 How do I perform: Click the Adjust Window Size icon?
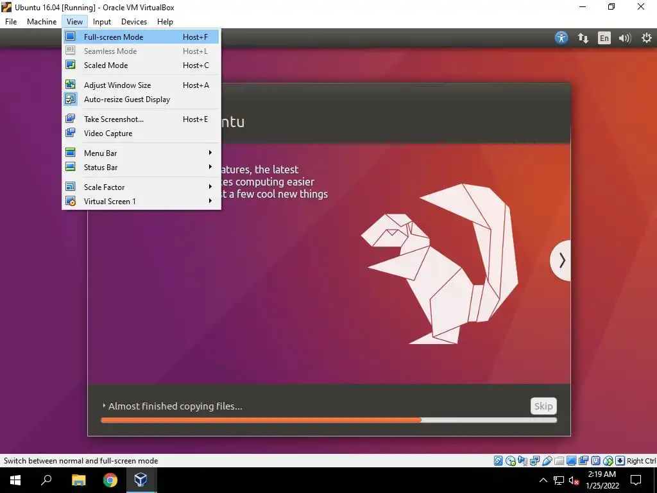71,85
